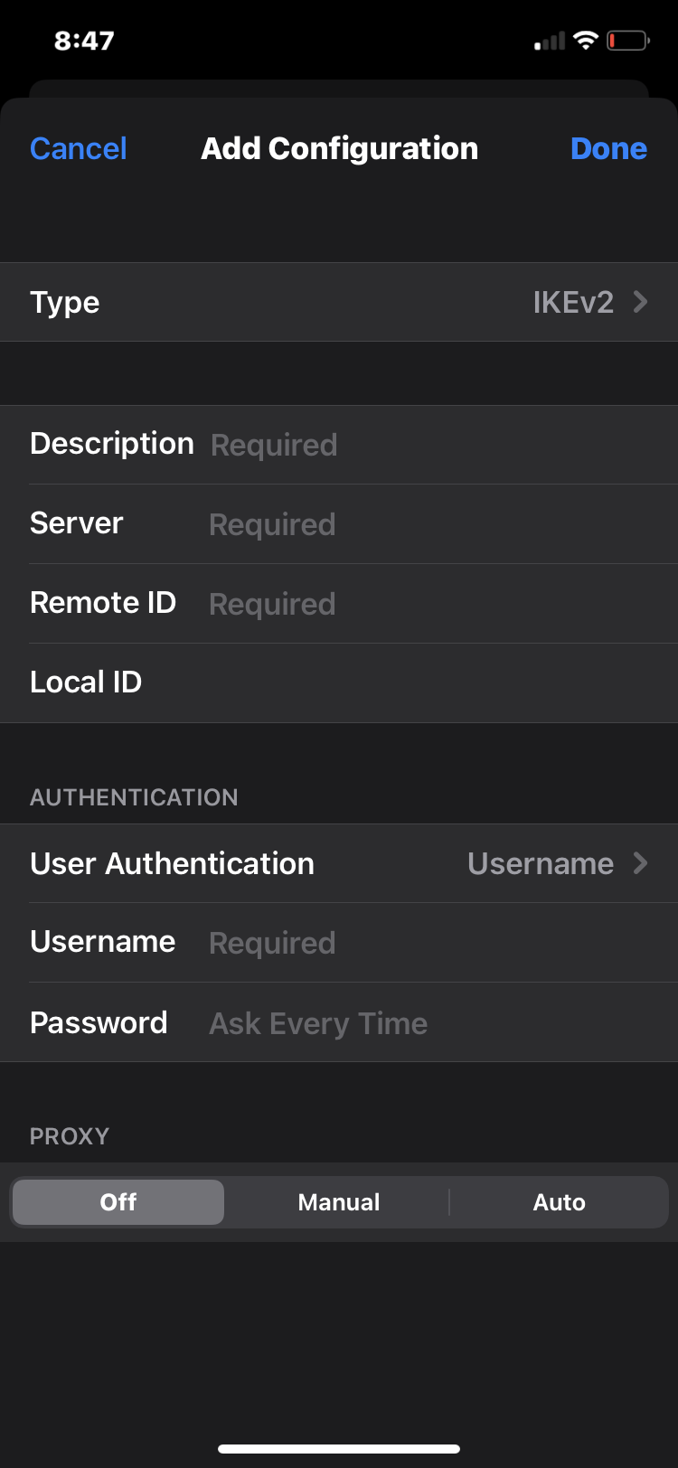The height and width of the screenshot is (1468, 678).
Task: Focus the Server input field
Action: pyautogui.click(x=339, y=524)
